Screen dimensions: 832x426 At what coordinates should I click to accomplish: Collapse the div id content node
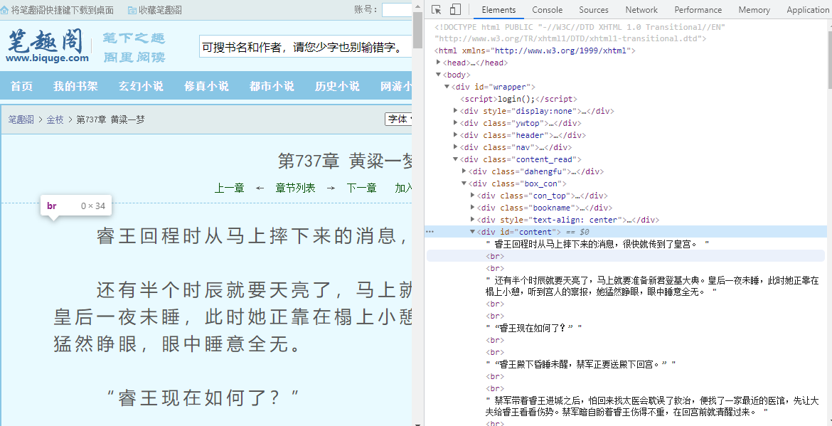[473, 232]
